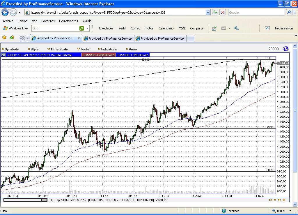
Task: Click the Google search magnifier icon
Action: [289, 12]
